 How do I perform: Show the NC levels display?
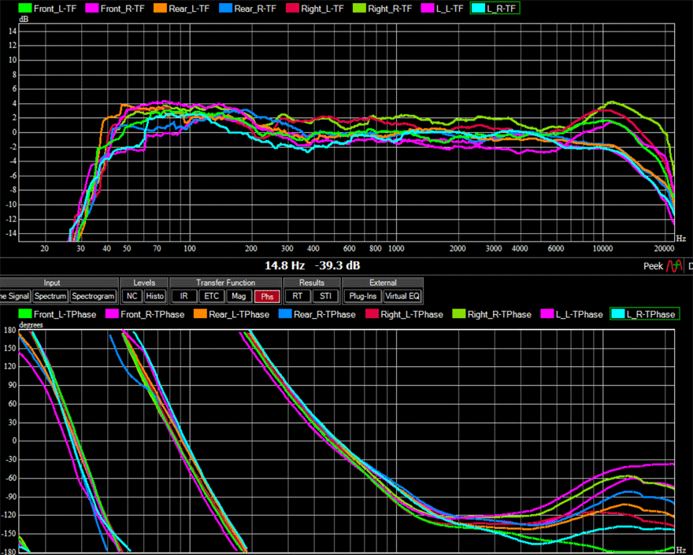coord(132,296)
